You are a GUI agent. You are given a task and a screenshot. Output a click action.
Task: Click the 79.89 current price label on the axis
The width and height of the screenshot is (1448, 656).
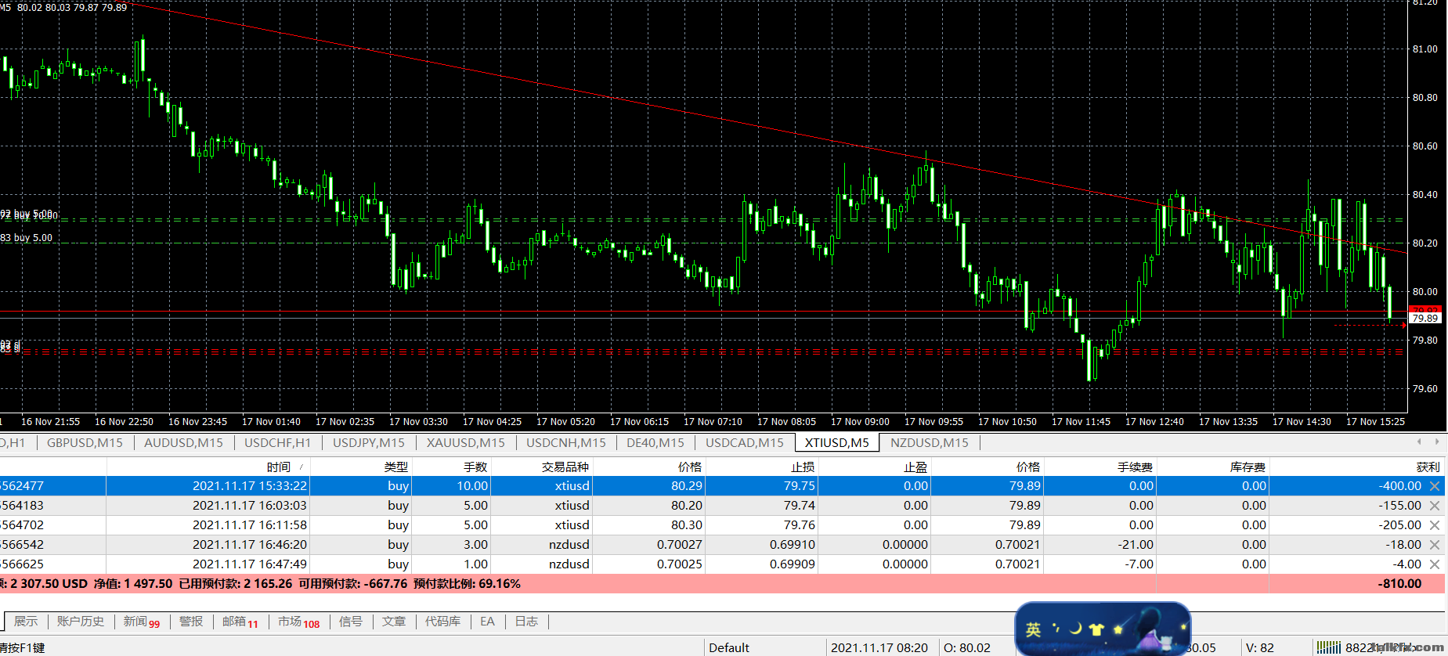click(1425, 319)
